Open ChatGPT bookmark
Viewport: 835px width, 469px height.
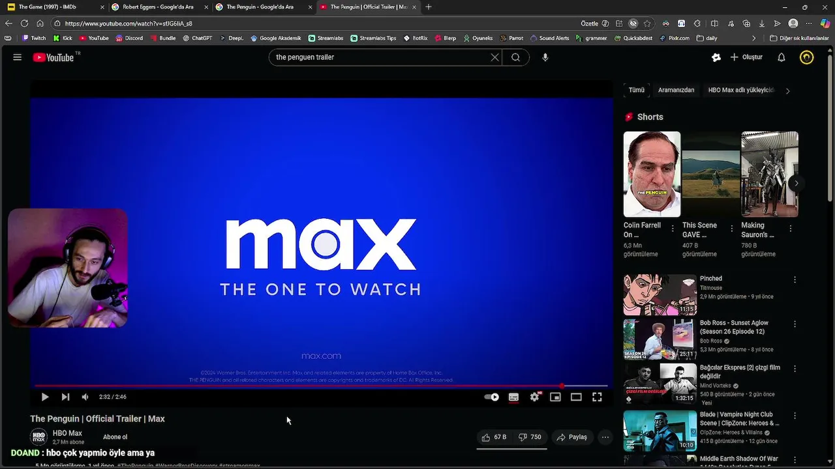pyautogui.click(x=198, y=38)
